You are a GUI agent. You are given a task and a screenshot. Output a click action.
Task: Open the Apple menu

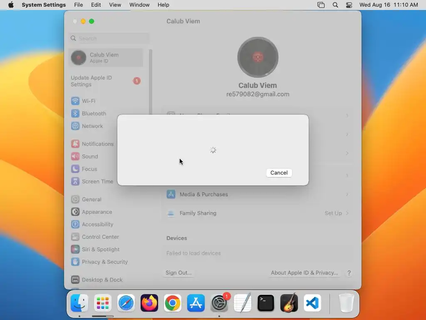pos(11,5)
